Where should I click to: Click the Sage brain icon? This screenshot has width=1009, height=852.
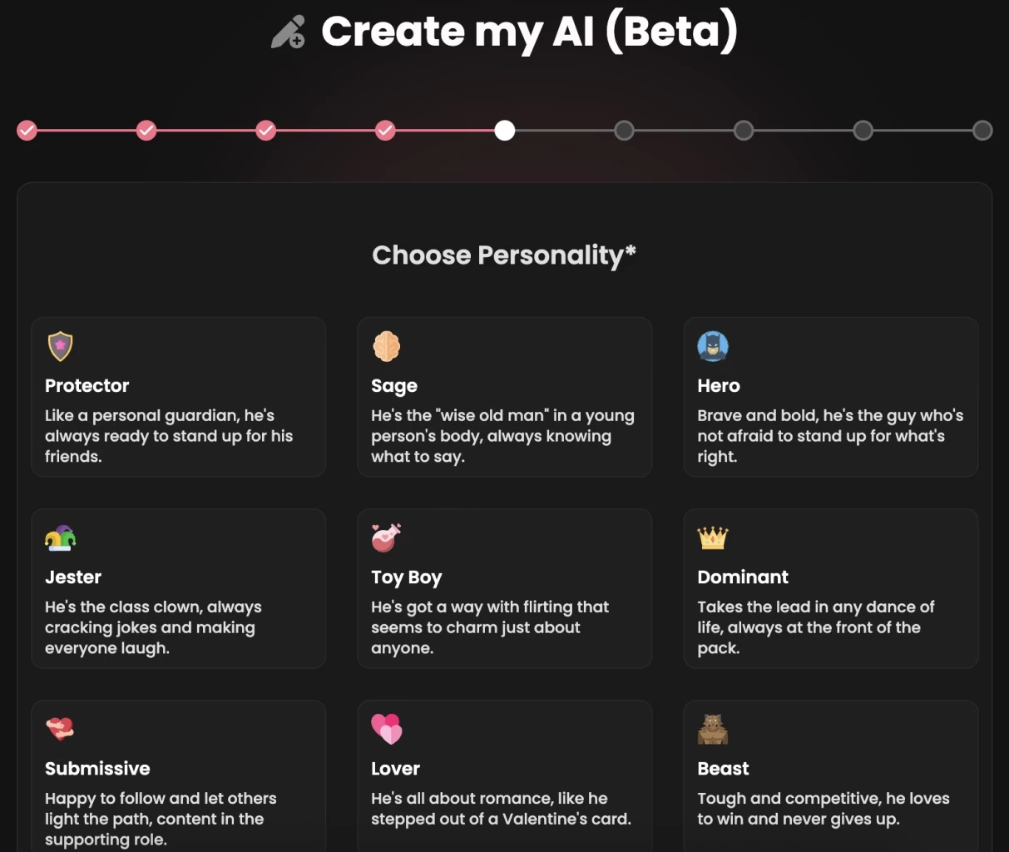[386, 346]
